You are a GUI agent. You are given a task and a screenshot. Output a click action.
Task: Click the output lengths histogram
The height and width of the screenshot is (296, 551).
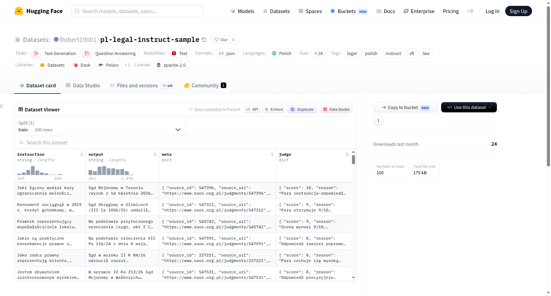(111, 171)
